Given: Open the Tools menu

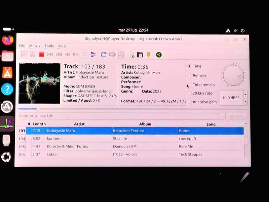Looking at the screenshot, I should [x=49, y=46].
